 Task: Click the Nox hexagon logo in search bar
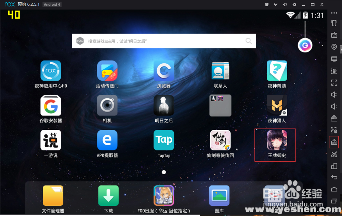point(80,41)
